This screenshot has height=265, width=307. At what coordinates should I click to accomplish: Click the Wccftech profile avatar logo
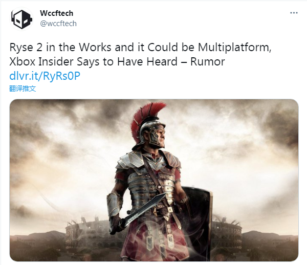[x=21, y=19]
